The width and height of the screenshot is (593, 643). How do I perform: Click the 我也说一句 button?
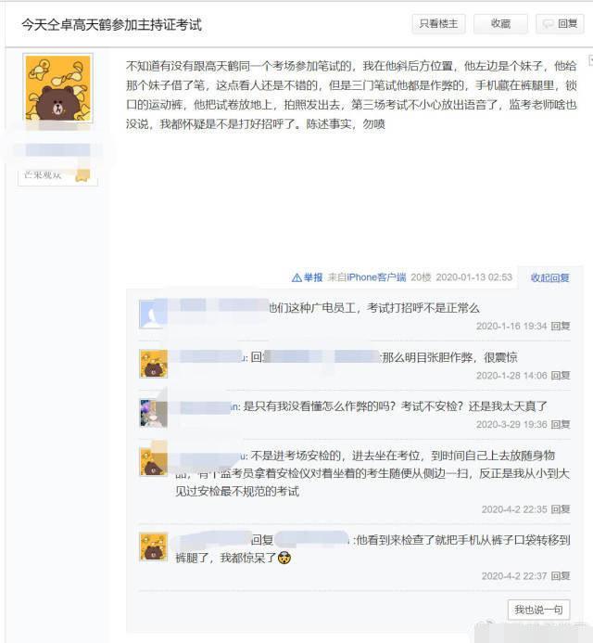(538, 610)
